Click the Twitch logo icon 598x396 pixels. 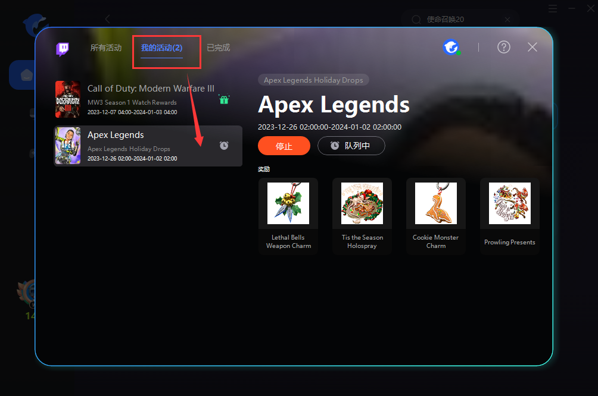(63, 48)
